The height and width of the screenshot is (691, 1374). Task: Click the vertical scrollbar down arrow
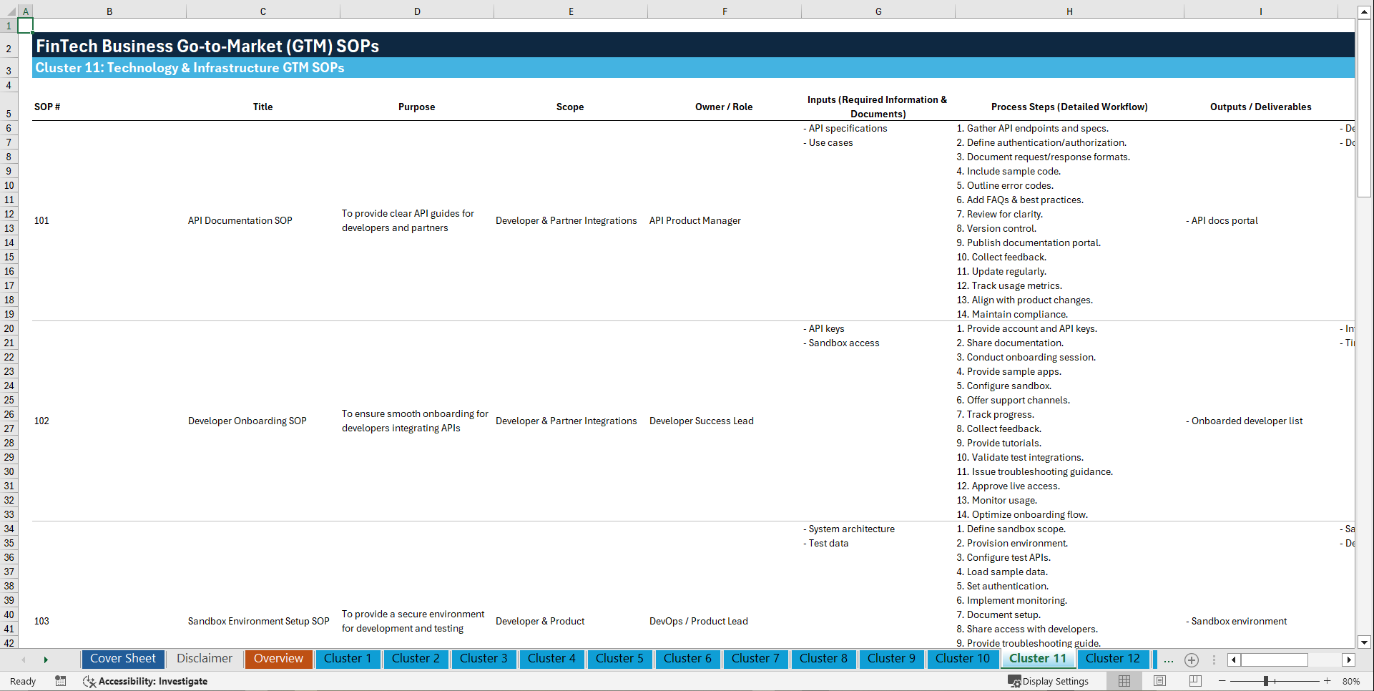point(1365,642)
